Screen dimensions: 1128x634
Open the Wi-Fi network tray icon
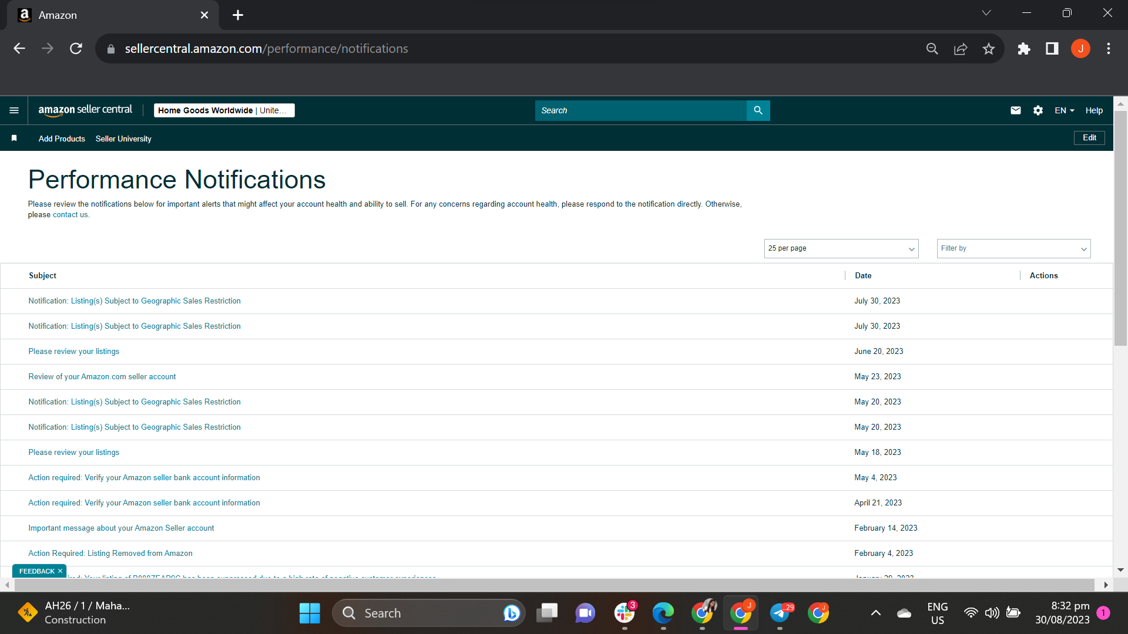point(971,613)
